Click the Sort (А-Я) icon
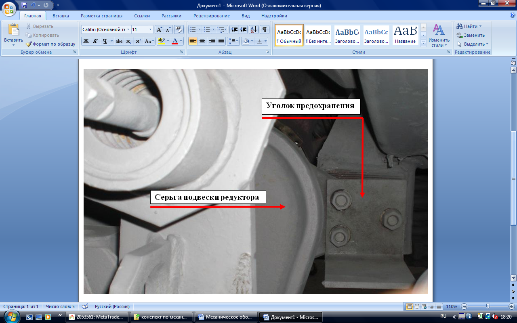517x323 pixels. tap(254, 29)
